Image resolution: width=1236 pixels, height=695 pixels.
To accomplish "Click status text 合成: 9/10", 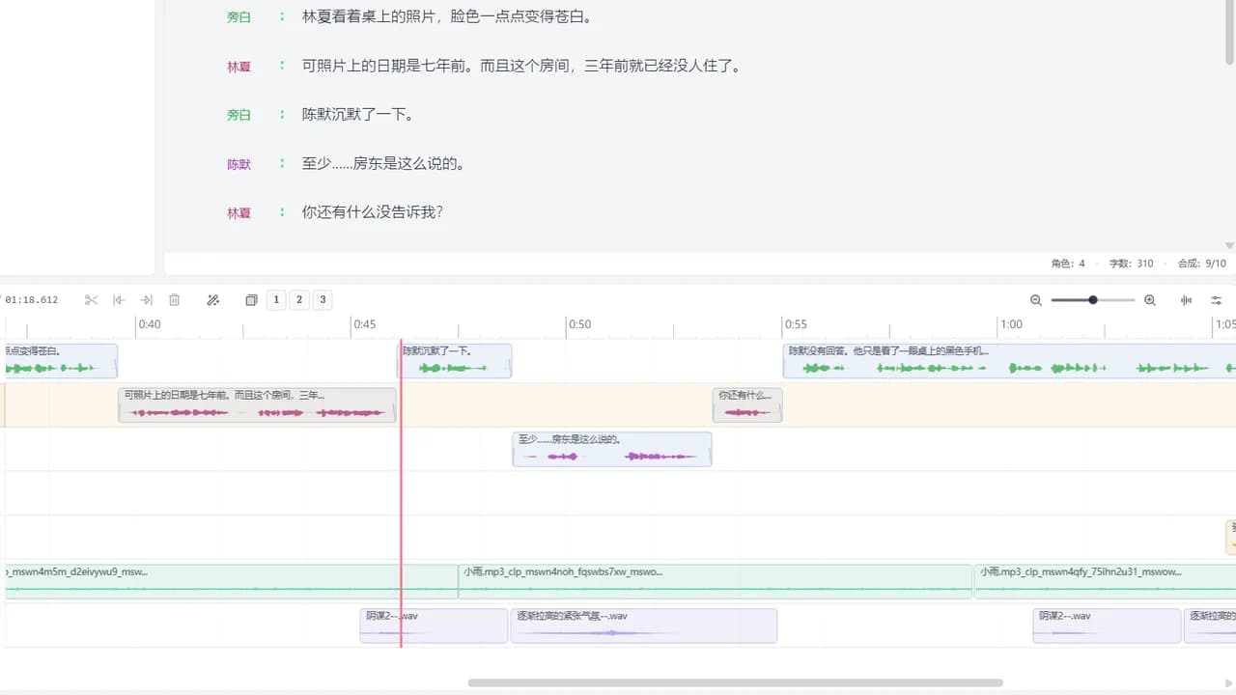I will point(1201,264).
